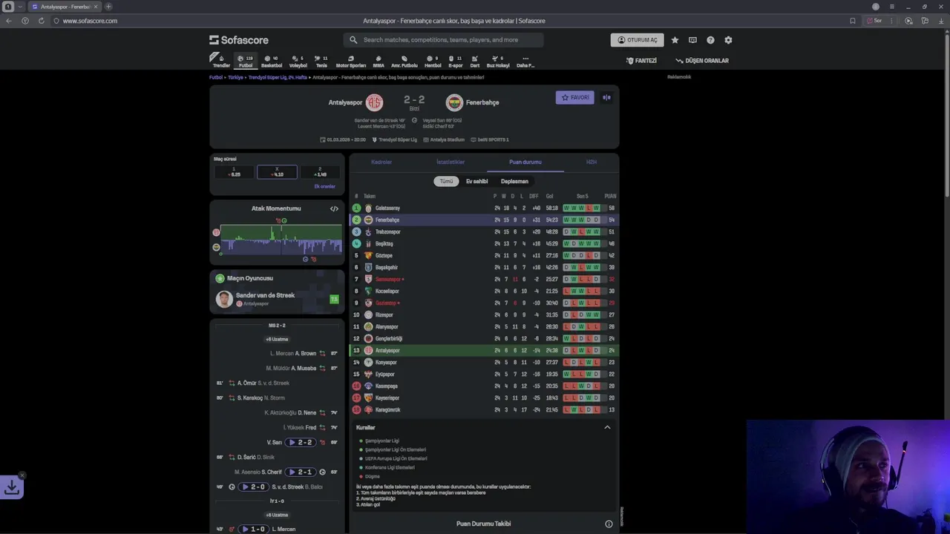Switch to the Puan durumu tab
This screenshot has height=534, width=950.
525,162
